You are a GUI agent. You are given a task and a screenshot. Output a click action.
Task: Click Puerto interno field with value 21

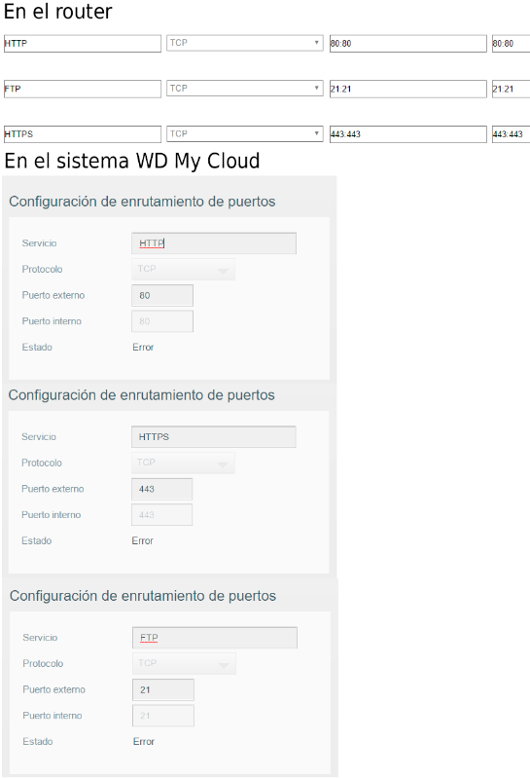click(x=163, y=716)
